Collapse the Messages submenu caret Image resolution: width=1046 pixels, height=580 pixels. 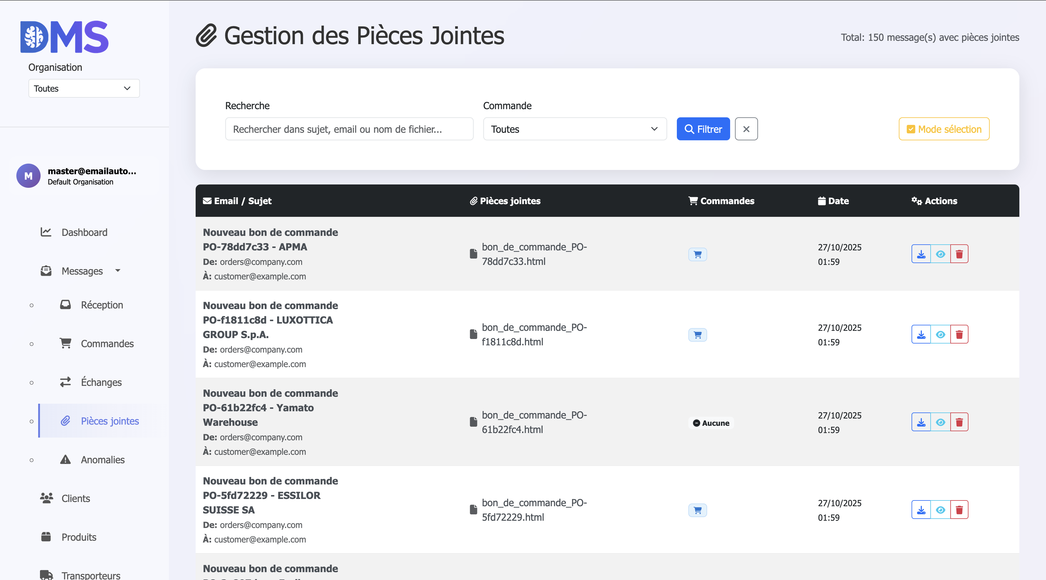click(x=118, y=270)
